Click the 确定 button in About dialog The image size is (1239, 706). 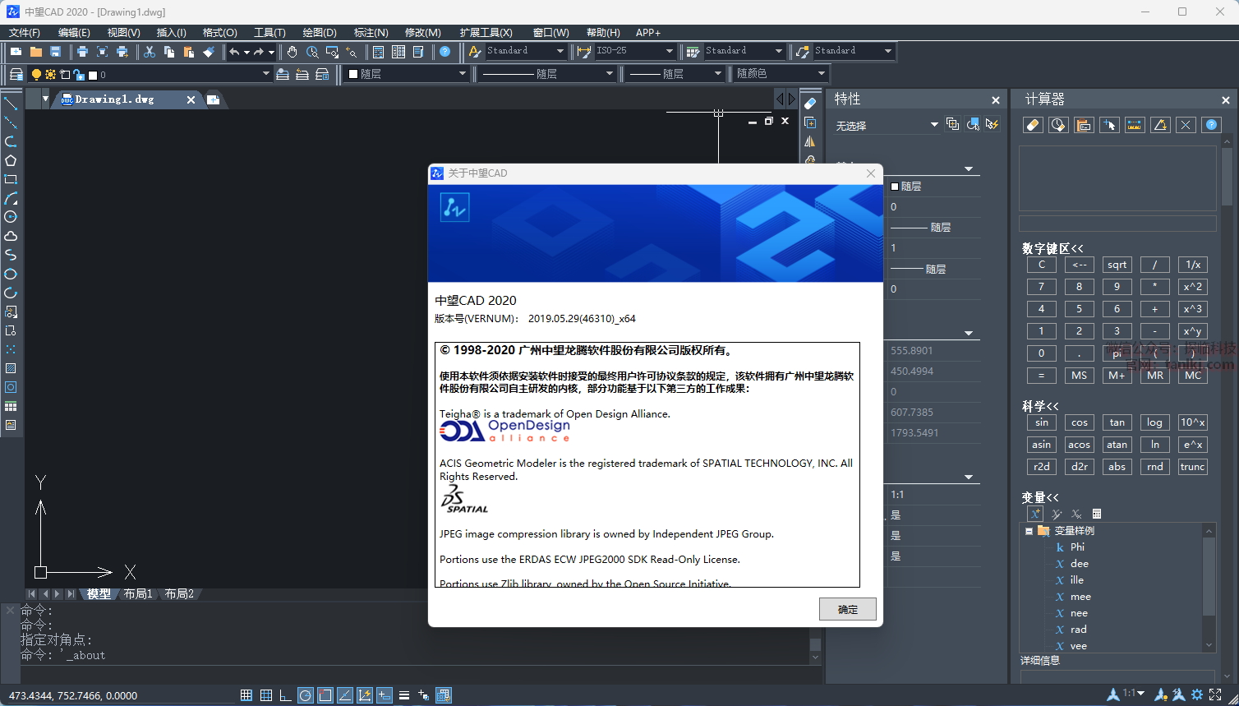[x=847, y=609]
